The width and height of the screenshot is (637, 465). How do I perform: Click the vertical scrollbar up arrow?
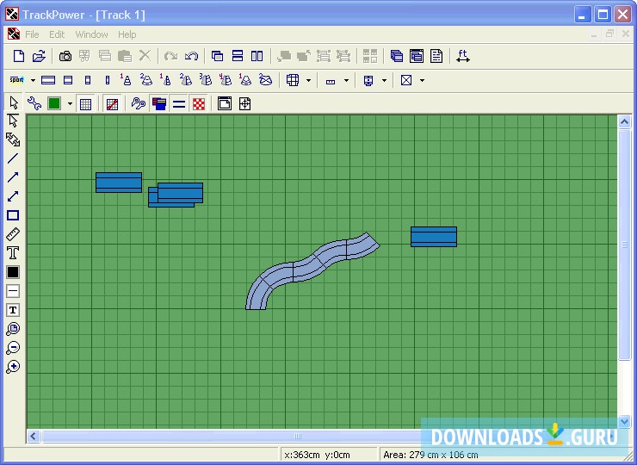[x=624, y=122]
